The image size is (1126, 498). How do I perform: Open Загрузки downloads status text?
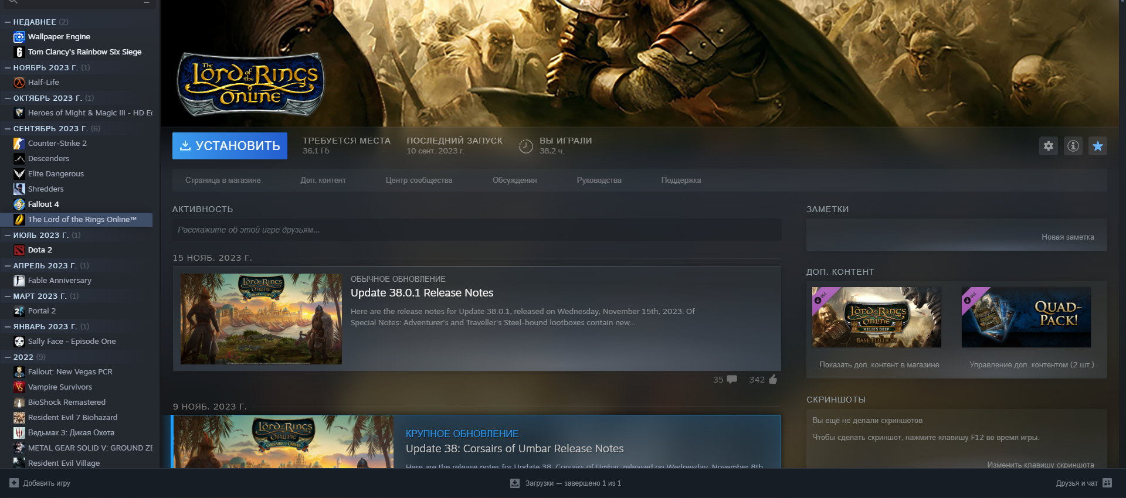pos(573,483)
